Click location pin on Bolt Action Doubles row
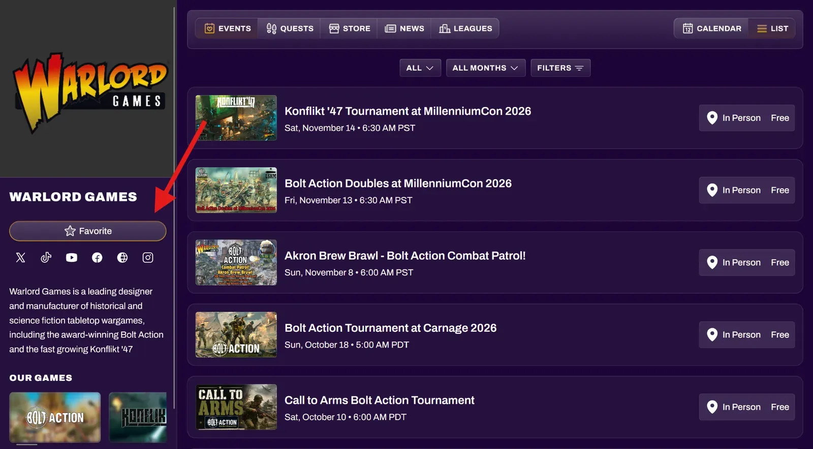Screen dimensions: 813x449 [x=712, y=190]
